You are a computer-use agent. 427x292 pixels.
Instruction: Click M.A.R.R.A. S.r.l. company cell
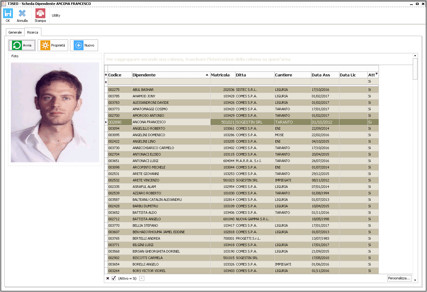pyautogui.click(x=255, y=161)
